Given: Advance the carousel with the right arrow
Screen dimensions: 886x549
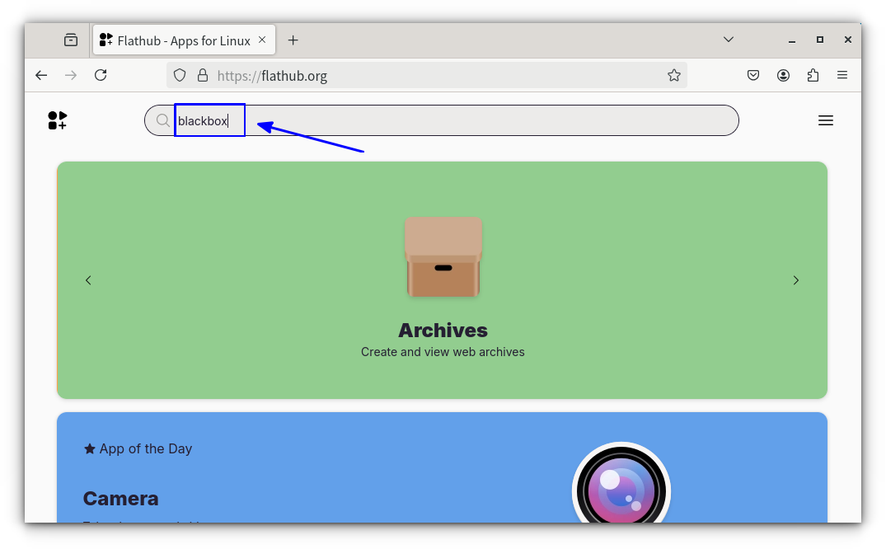Looking at the screenshot, I should 795,280.
